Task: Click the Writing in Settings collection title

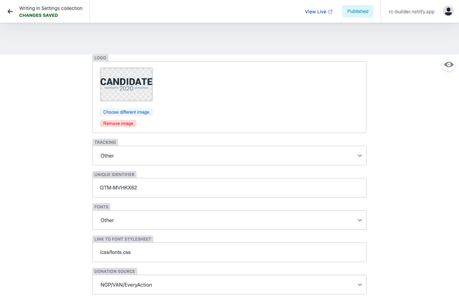Action: point(51,8)
